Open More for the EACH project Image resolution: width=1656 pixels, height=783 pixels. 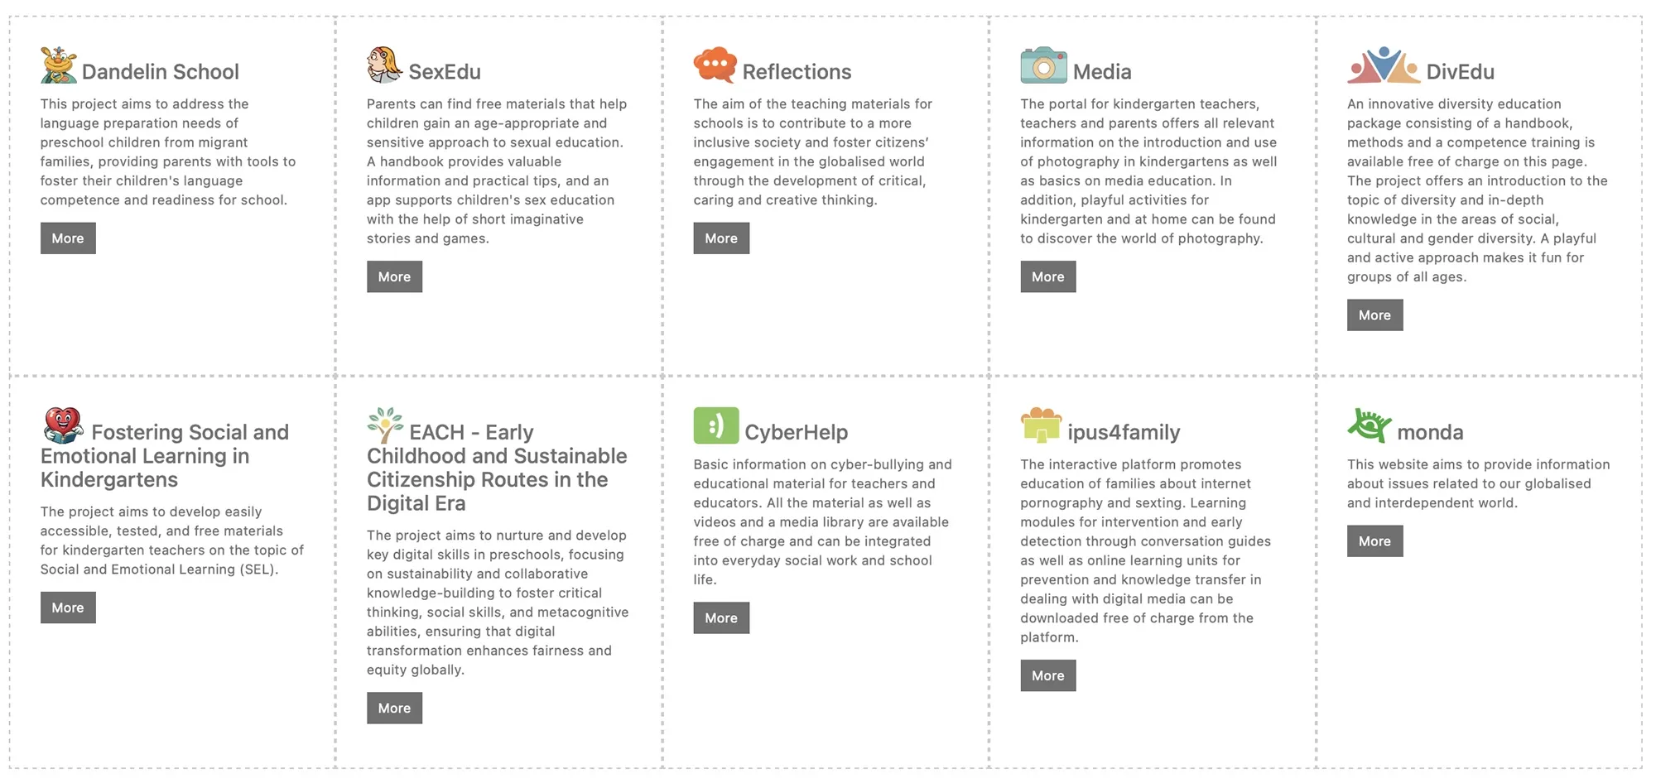coord(394,709)
